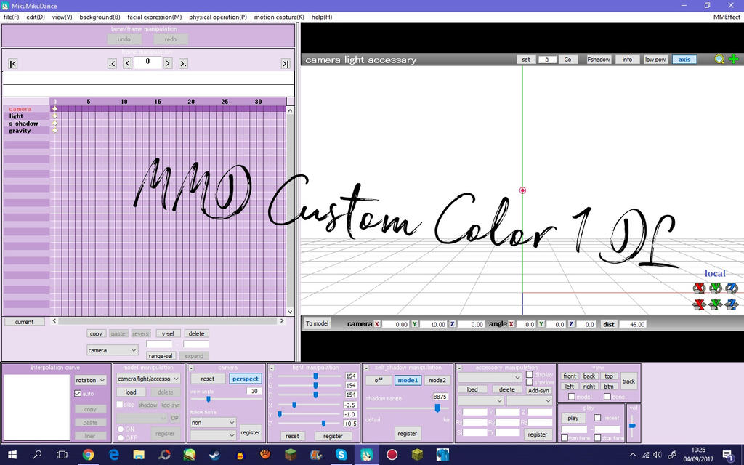Click the play button

(573, 418)
